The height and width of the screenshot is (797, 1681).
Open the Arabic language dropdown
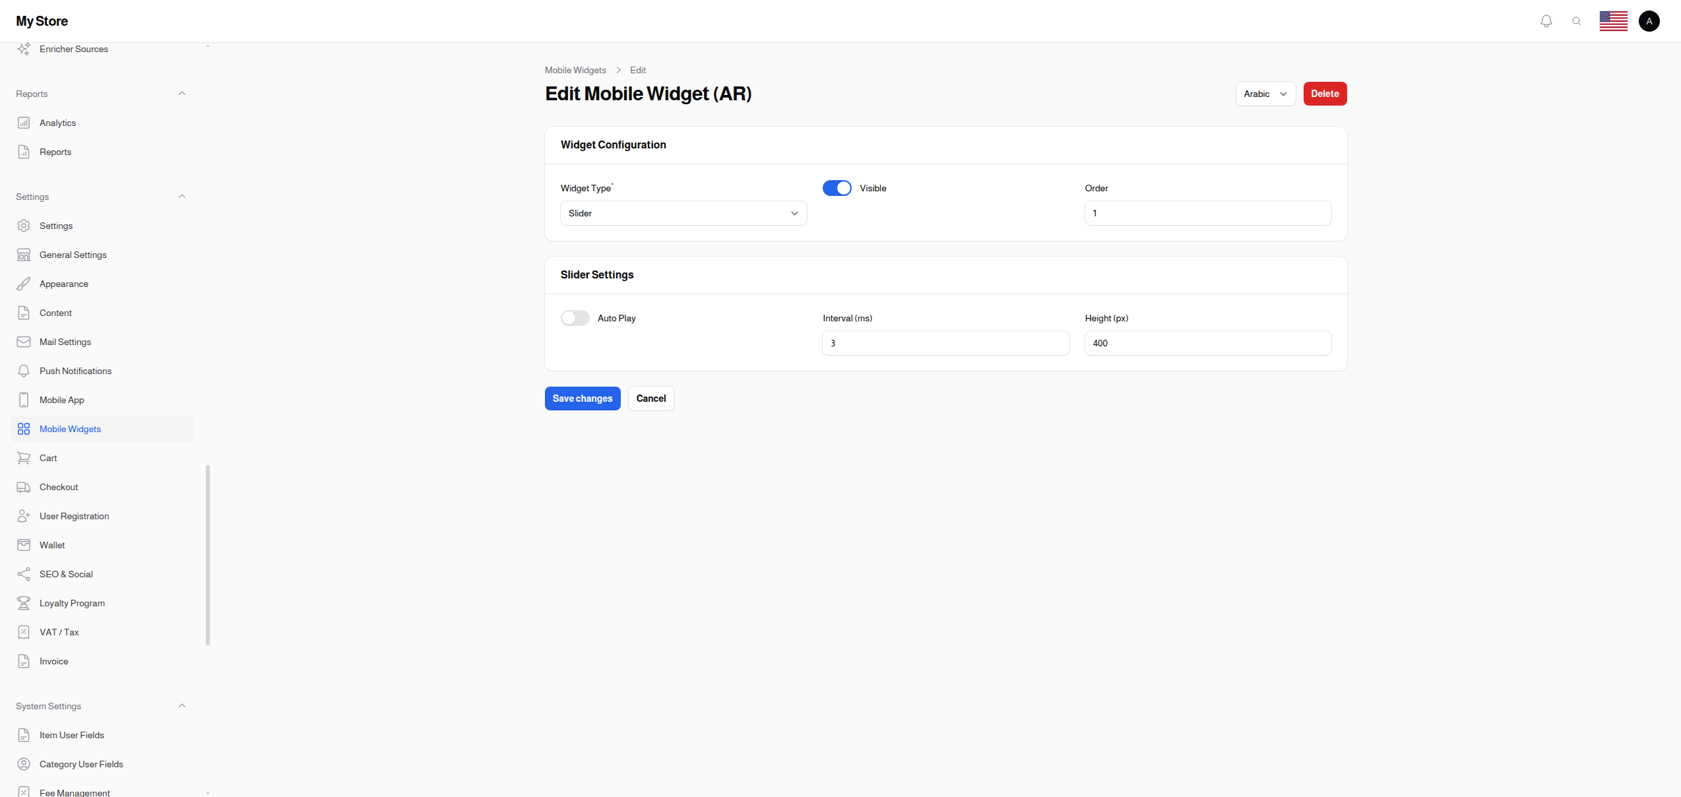[x=1265, y=94]
